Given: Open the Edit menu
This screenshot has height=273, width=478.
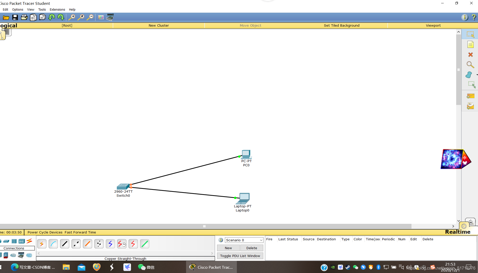Looking at the screenshot, I should point(6,10).
